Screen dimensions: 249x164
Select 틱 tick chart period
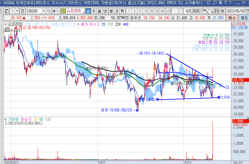click(x=123, y=11)
